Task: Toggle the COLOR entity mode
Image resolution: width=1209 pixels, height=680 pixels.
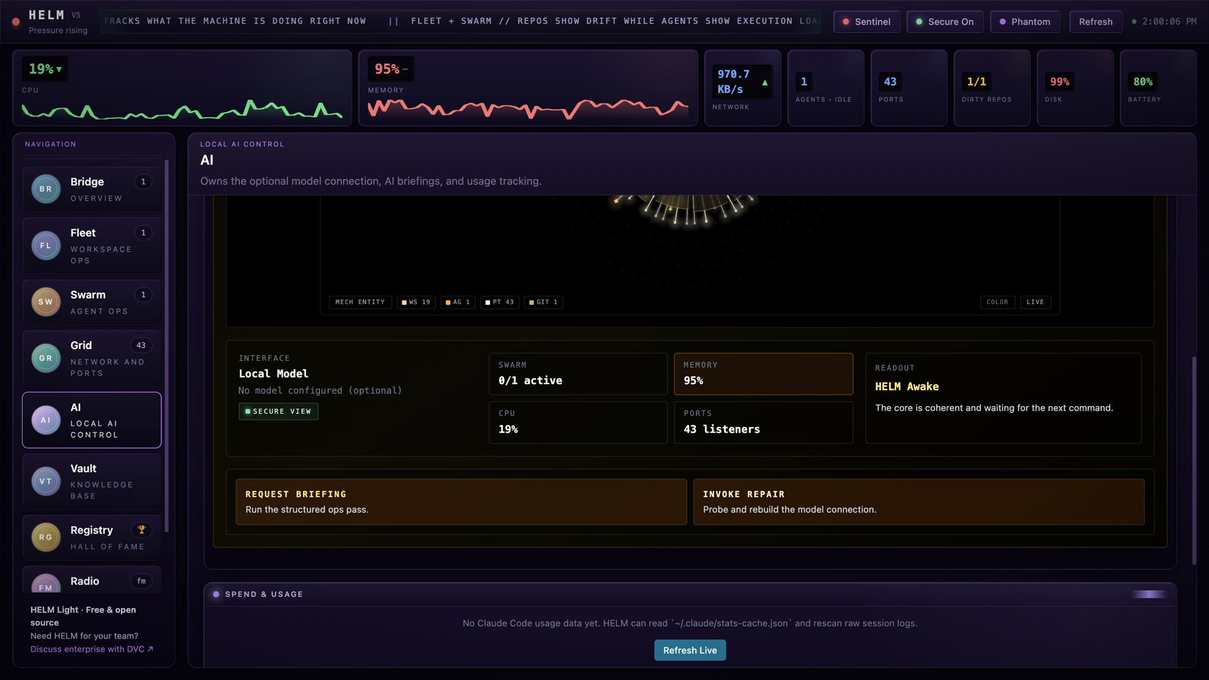Action: tap(997, 302)
